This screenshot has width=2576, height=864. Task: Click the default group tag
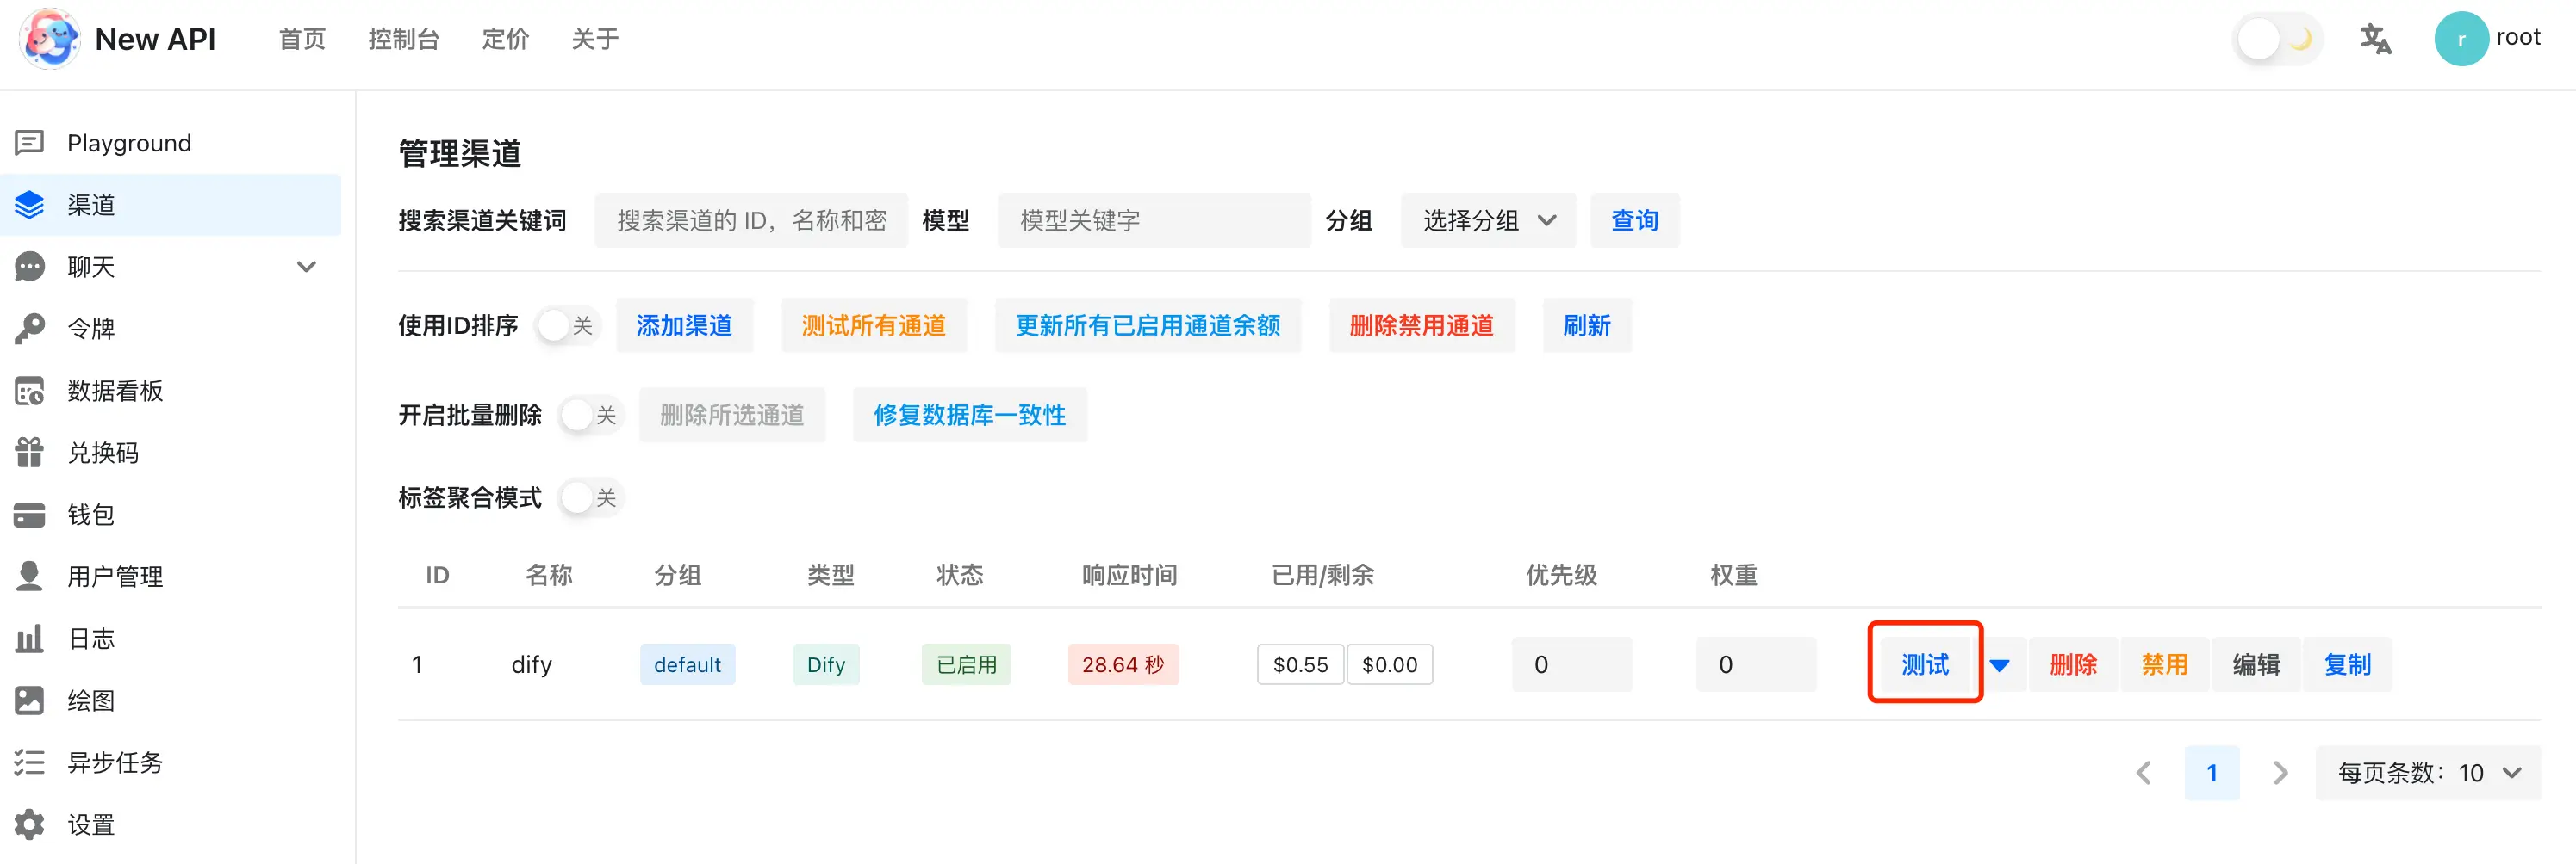(688, 665)
